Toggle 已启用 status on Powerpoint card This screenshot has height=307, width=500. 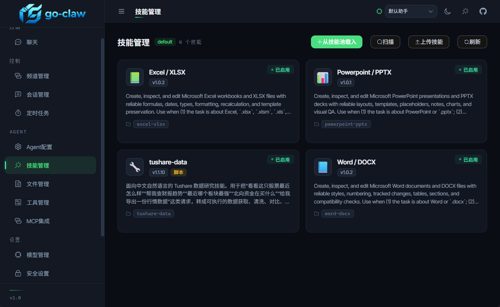[x=469, y=70]
